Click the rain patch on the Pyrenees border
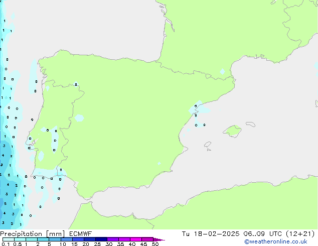This screenshot has height=246, width=318. pyautogui.click(x=223, y=72)
